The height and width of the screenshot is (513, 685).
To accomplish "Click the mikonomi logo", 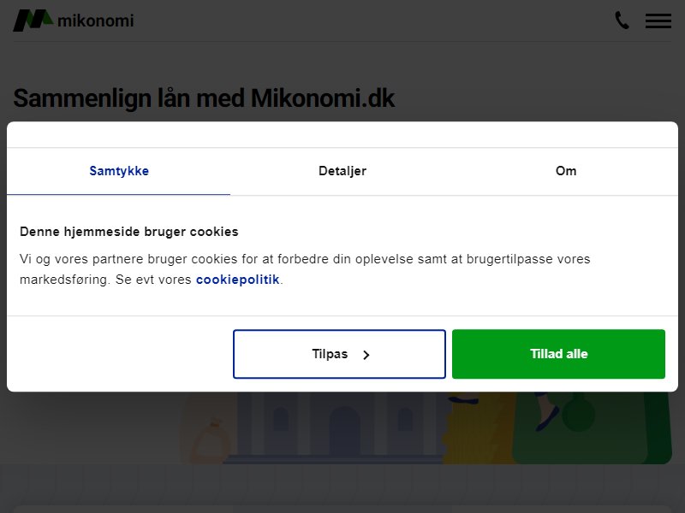I will click(x=74, y=20).
